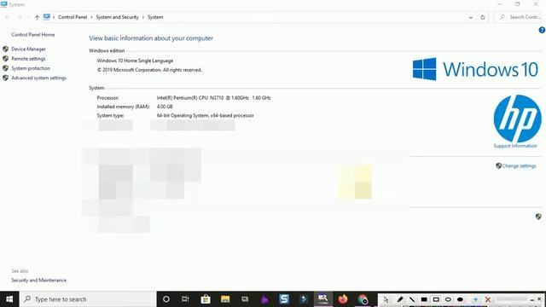The width and height of the screenshot is (546, 307).
Task: Click the blue help question mark icon
Action: click(x=542, y=31)
